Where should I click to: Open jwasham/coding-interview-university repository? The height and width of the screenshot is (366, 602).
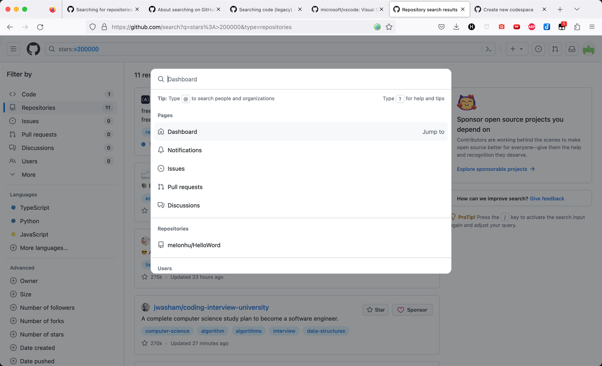pyautogui.click(x=211, y=307)
